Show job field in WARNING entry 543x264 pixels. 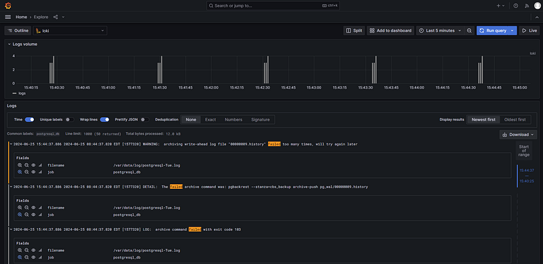pyautogui.click(x=33, y=172)
